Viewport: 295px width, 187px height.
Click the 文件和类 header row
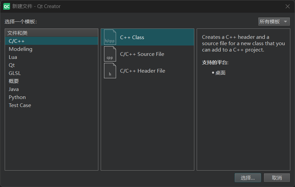[52, 33]
